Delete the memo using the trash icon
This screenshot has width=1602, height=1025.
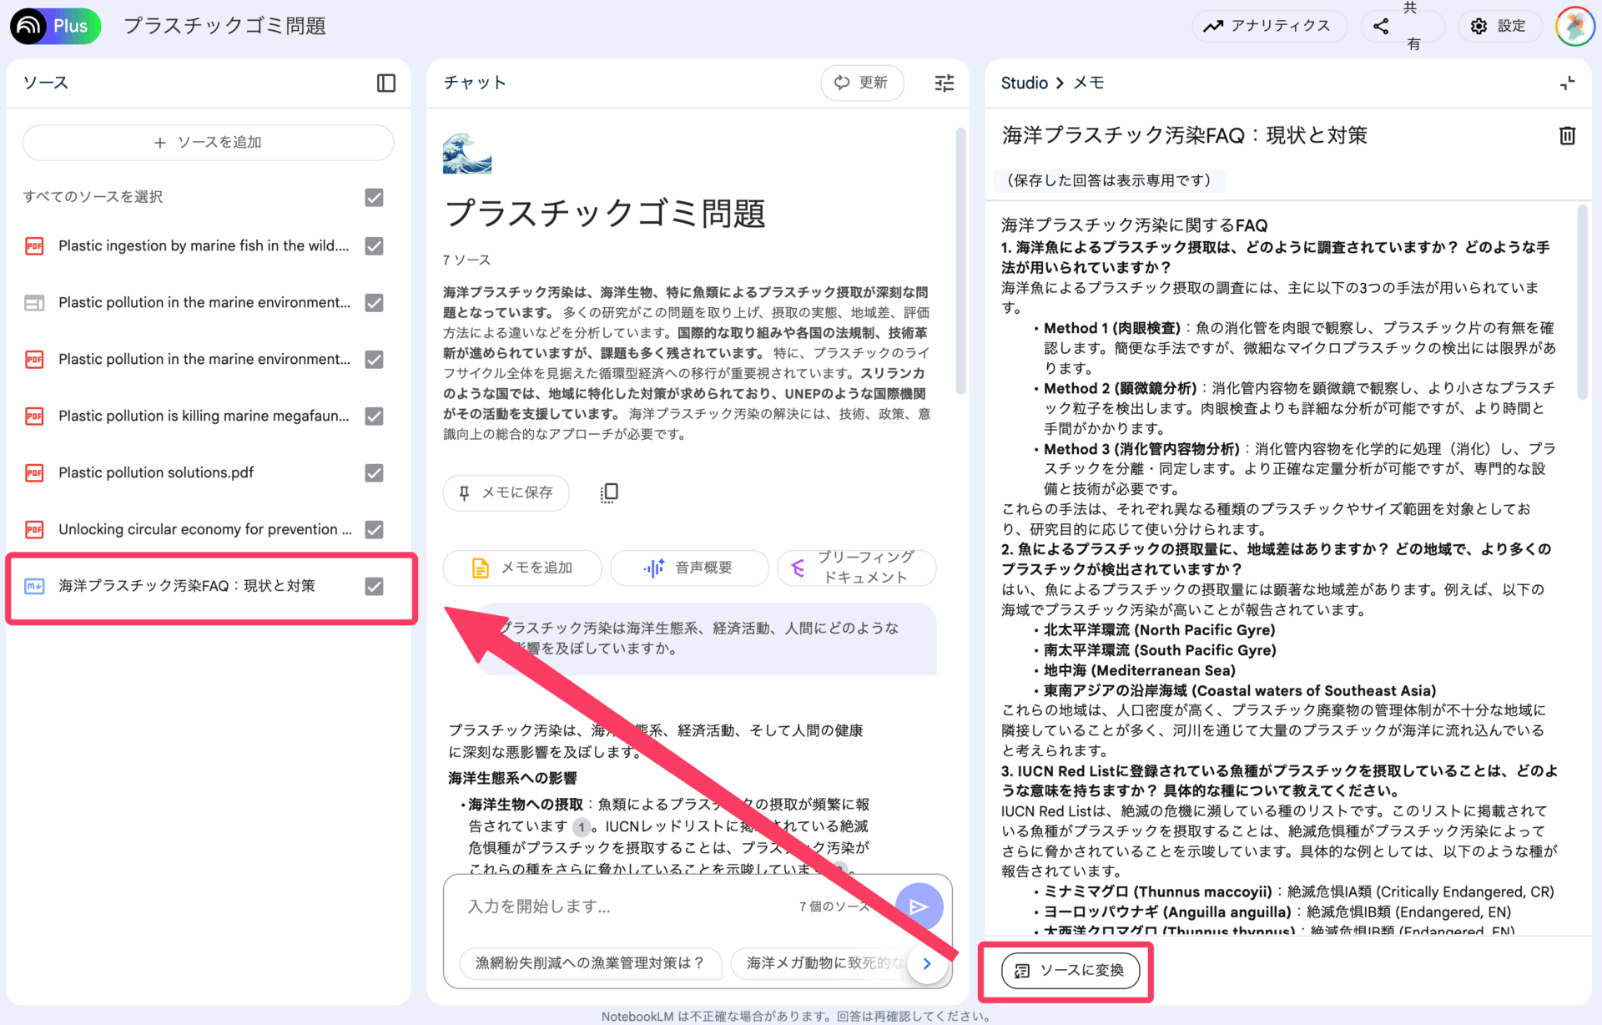pos(1567,135)
